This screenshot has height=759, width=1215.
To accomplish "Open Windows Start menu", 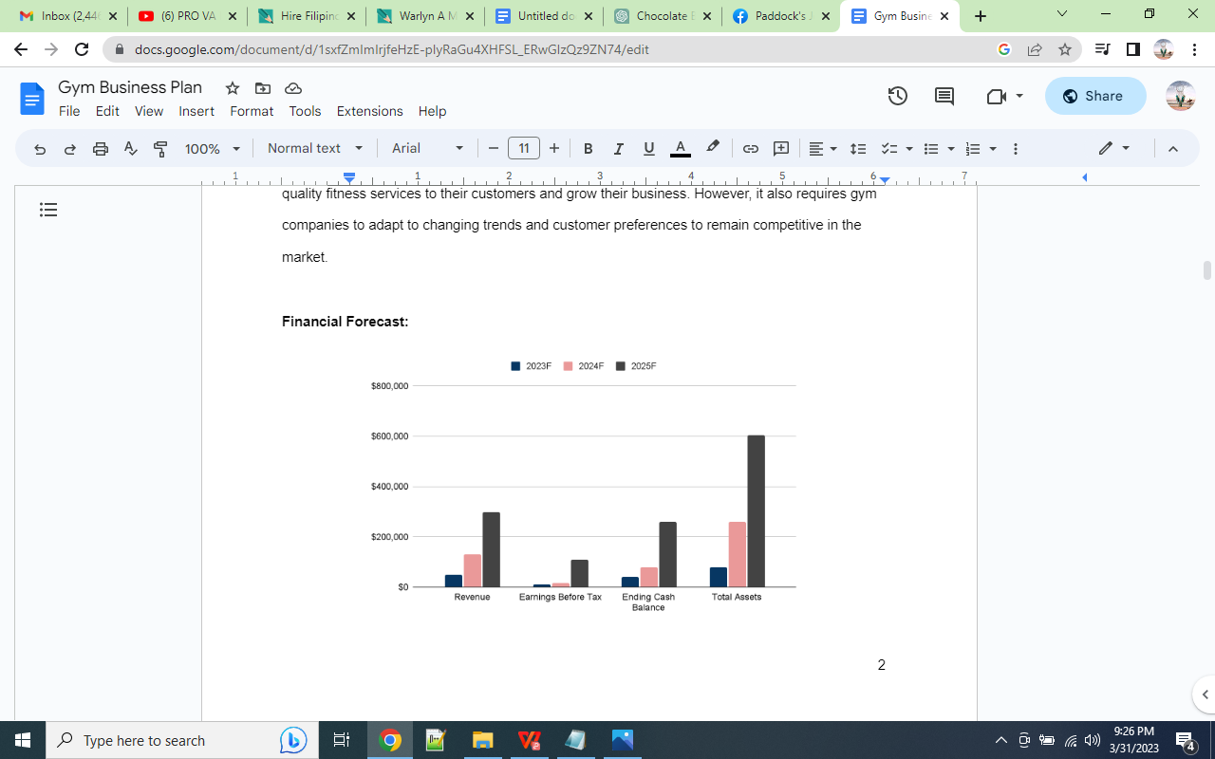I will tap(23, 740).
